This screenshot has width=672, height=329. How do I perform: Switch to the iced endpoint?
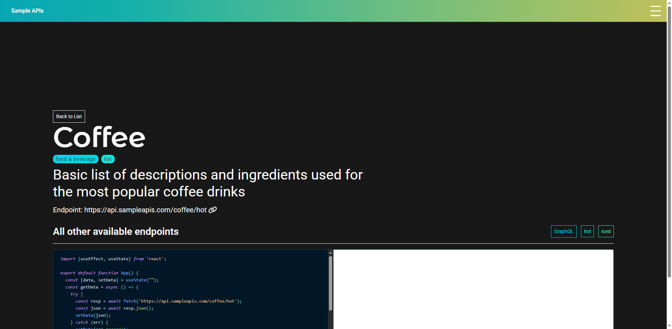click(606, 231)
